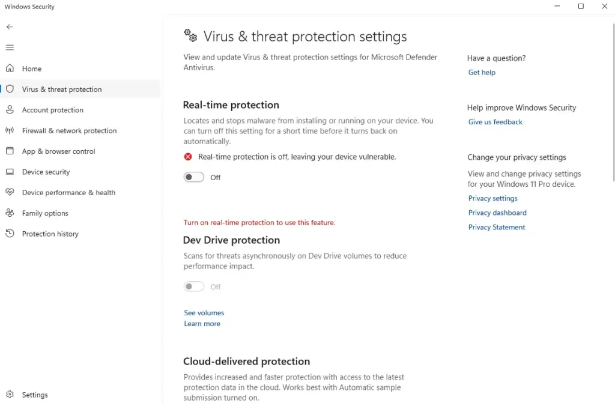This screenshot has width=615, height=403.
Task: Click the Family options icon
Action: (x=10, y=213)
